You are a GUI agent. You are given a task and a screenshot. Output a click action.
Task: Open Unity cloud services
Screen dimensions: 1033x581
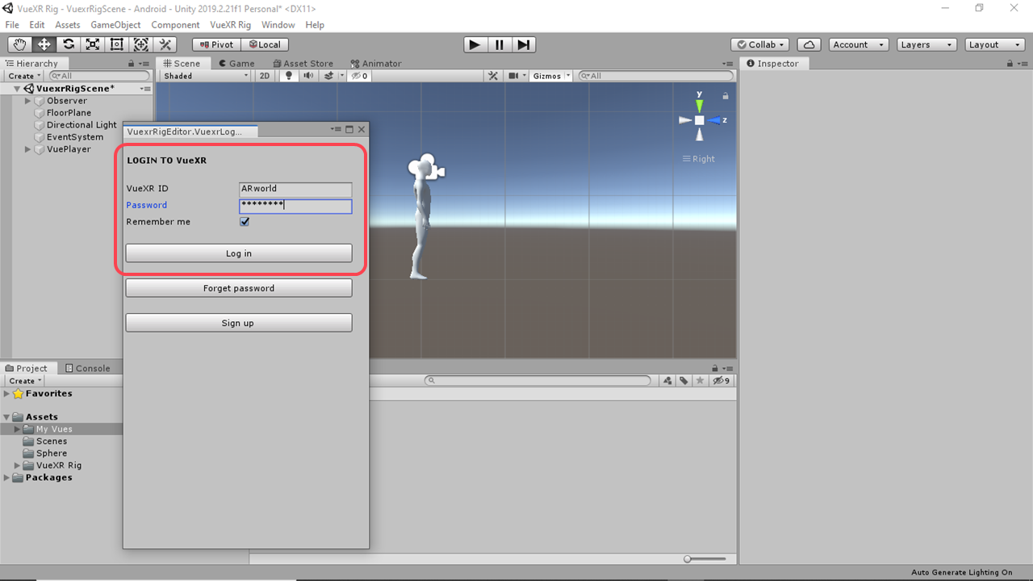(809, 44)
